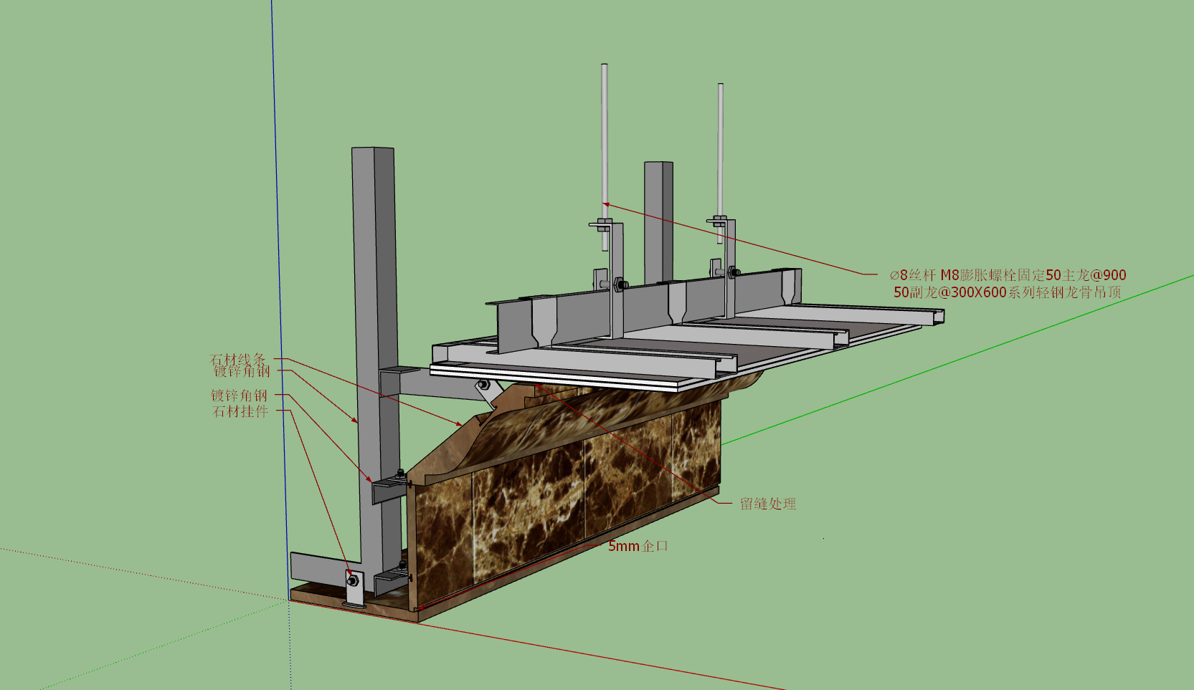Click the 石材挂件 annotation label

point(240,411)
